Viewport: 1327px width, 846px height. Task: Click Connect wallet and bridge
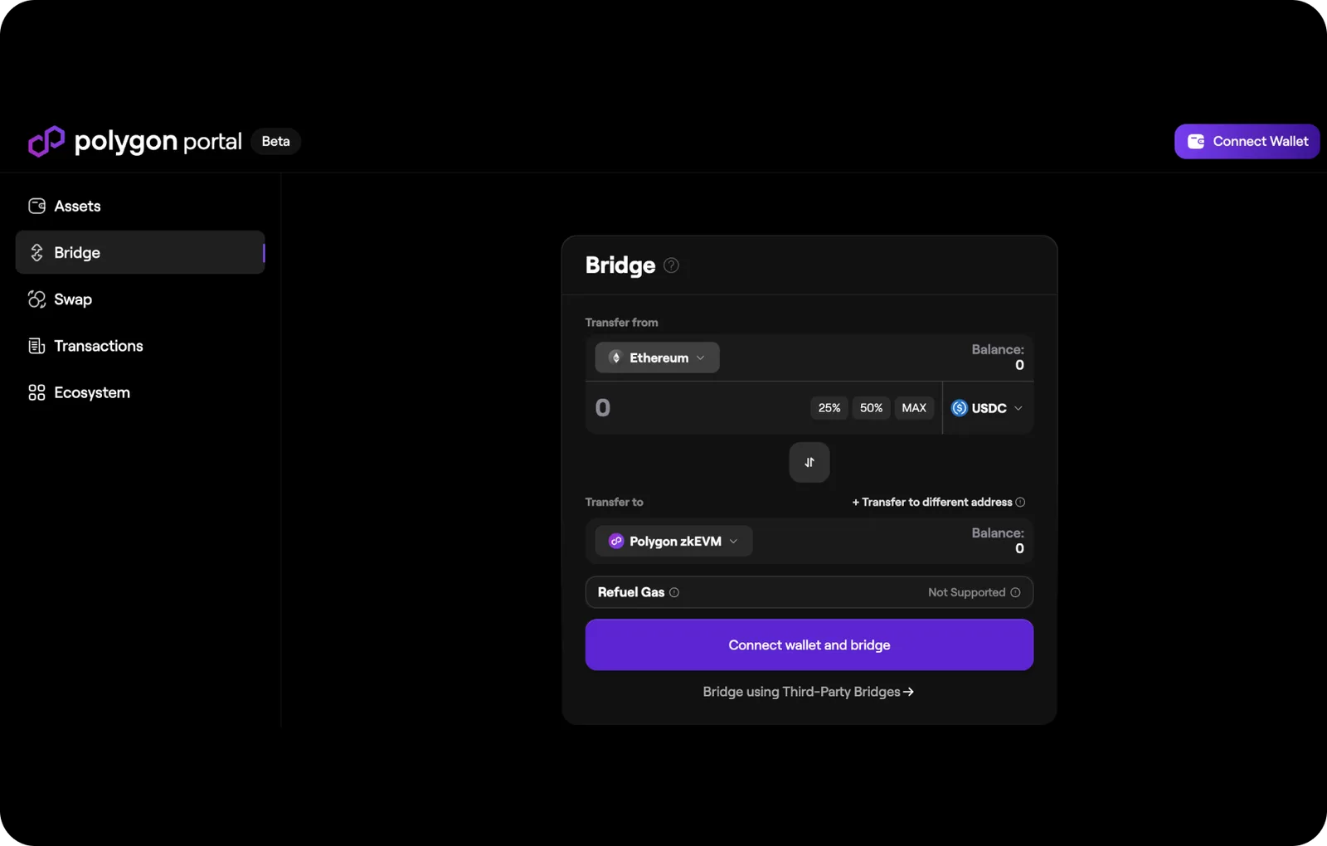pyautogui.click(x=809, y=644)
